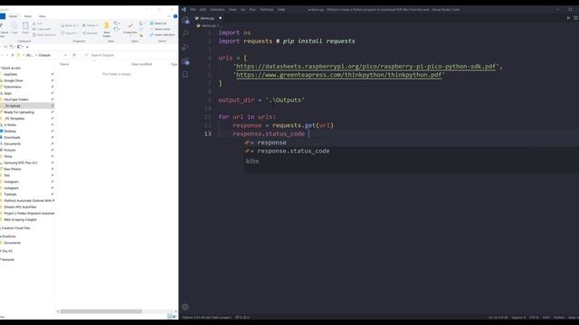Open the Move to dropdown in the ribbon
The image size is (579, 325).
70,25
